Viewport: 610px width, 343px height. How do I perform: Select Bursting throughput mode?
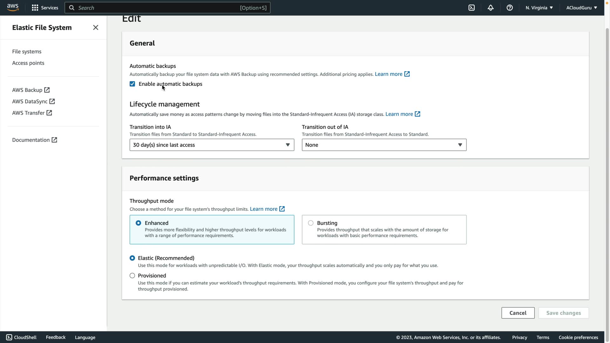311,223
